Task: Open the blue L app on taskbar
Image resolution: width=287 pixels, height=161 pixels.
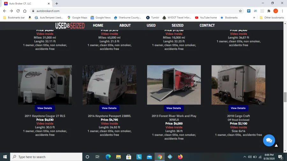Action: click(x=139, y=157)
